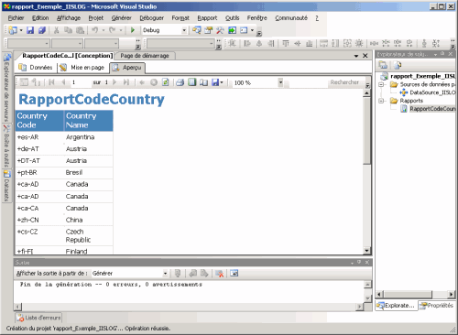Click the current page number field
This screenshot has height=335, width=458.
point(81,82)
